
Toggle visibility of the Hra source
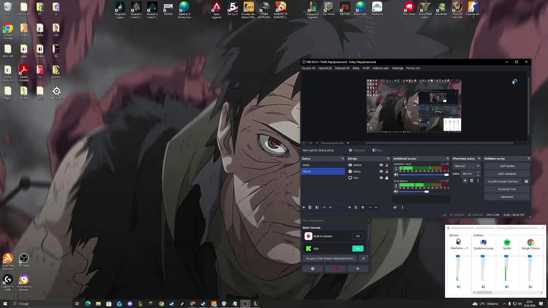(x=381, y=178)
